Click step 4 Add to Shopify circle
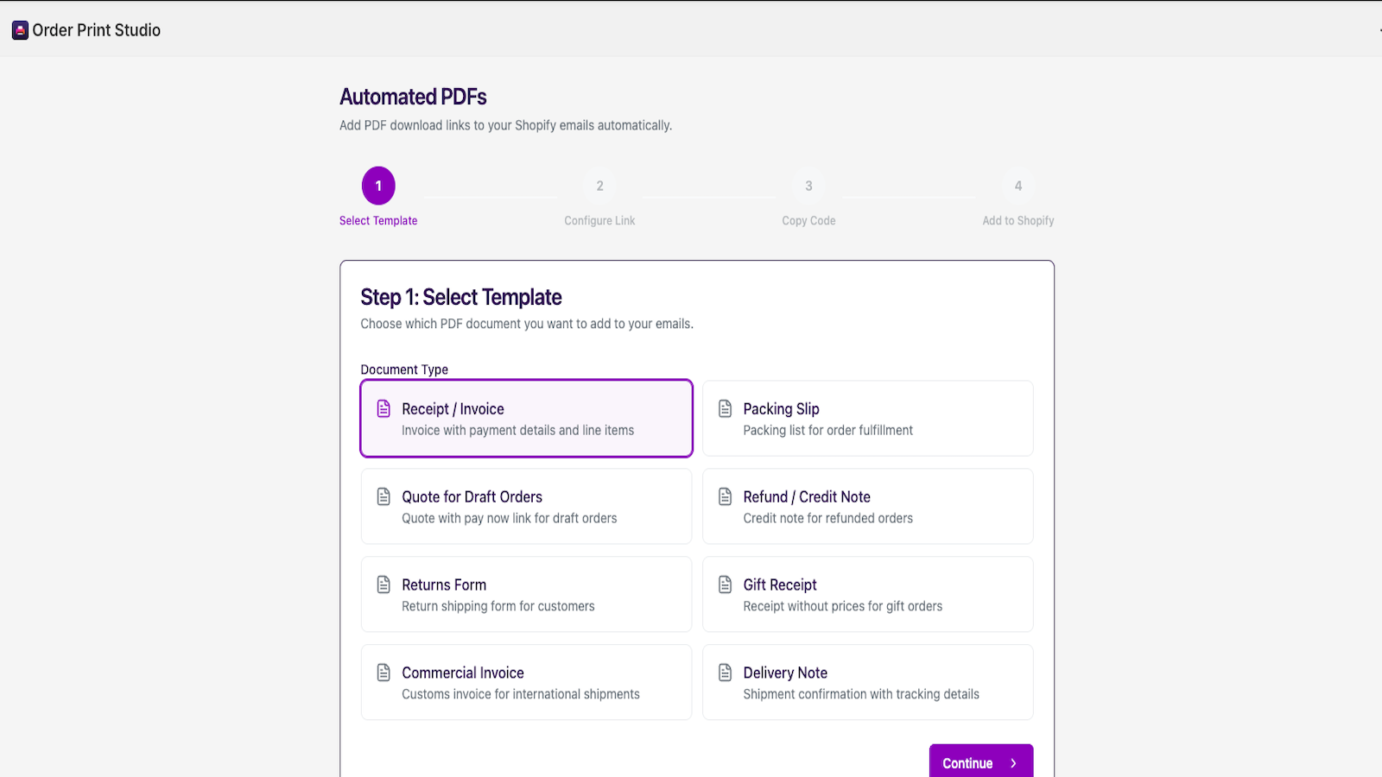Screen dimensions: 1382x777 (1019, 185)
